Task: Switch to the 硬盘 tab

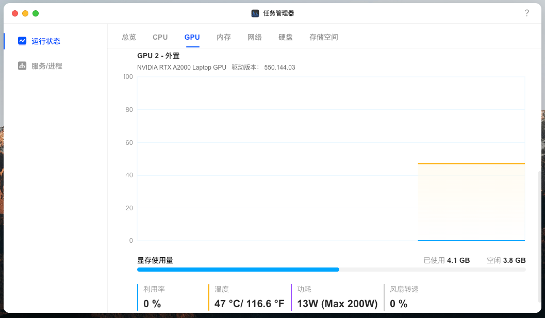Action: point(286,37)
